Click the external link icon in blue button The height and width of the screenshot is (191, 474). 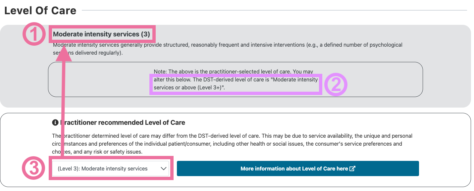(x=352, y=168)
